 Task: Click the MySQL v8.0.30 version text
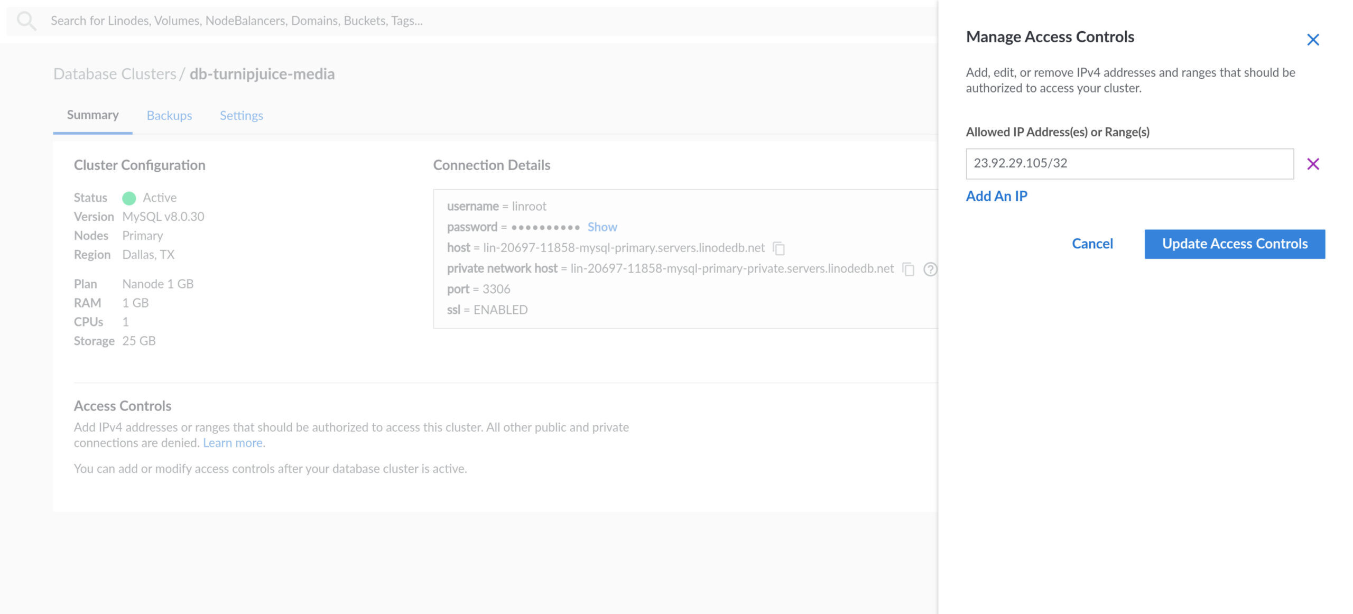163,217
